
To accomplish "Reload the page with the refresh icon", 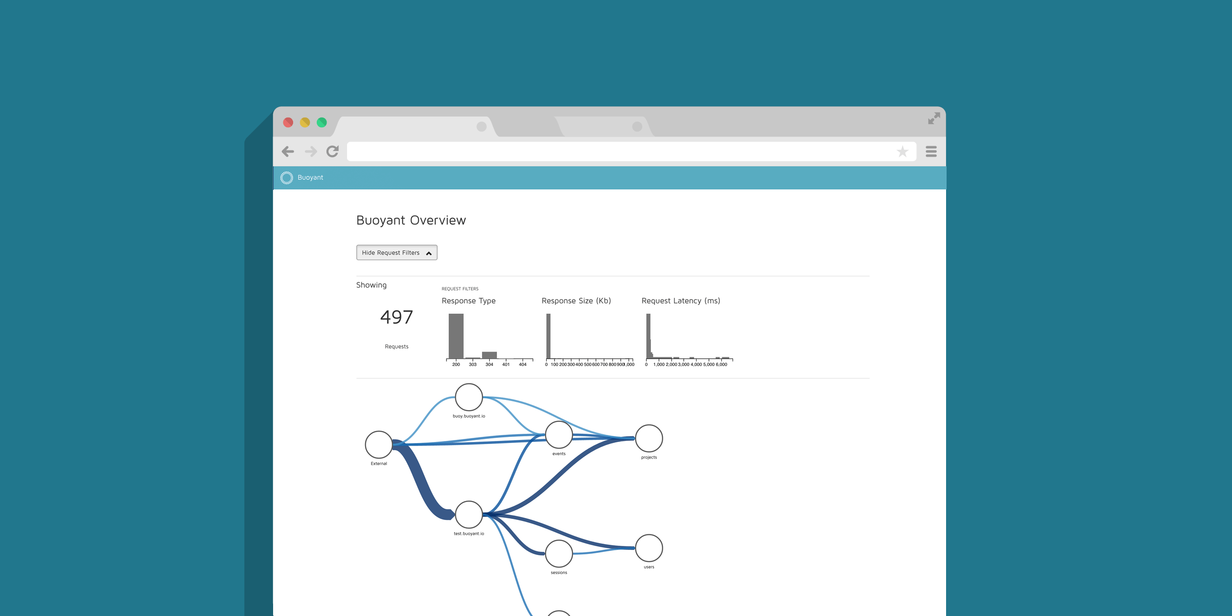I will (333, 151).
